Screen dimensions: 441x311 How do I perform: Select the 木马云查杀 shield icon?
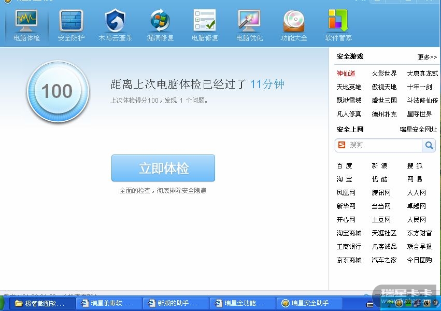(116, 21)
